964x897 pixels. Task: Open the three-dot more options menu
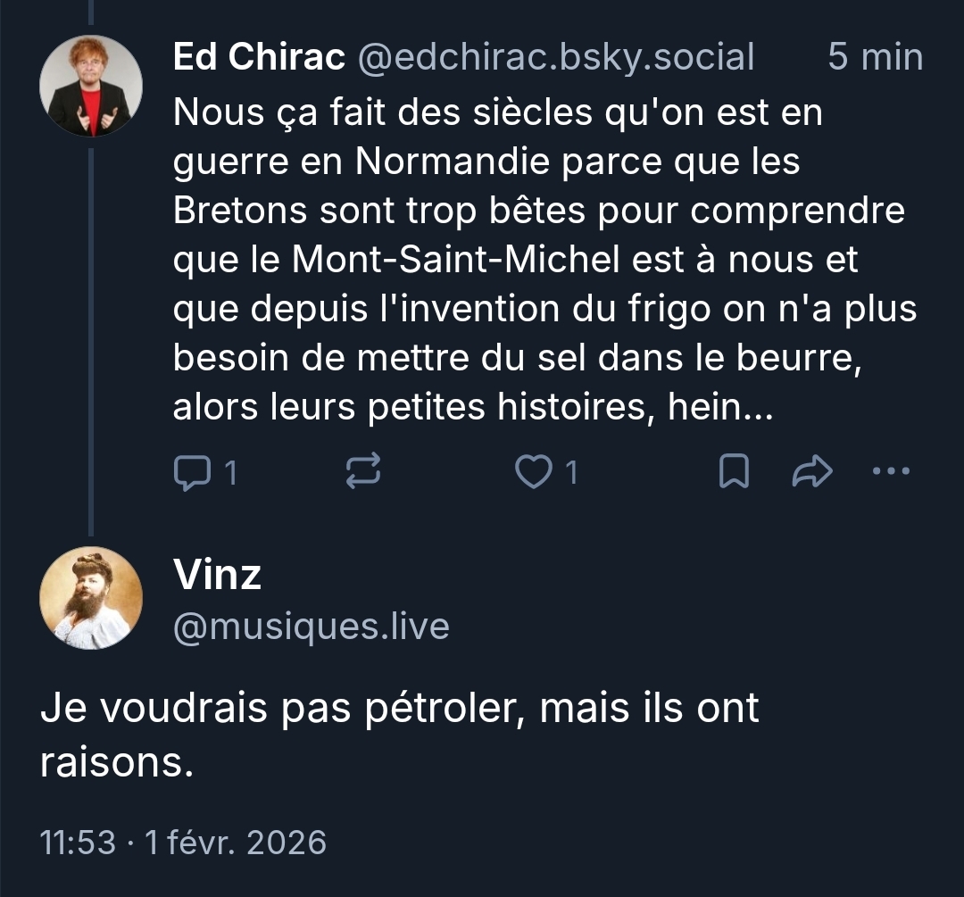click(890, 471)
